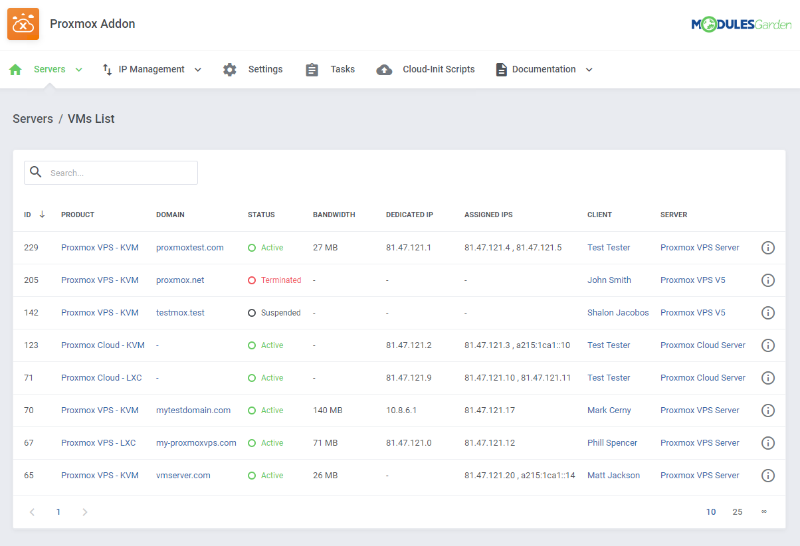Open domain proxmoxtest.com link
The width and height of the screenshot is (800, 546).
coord(190,248)
